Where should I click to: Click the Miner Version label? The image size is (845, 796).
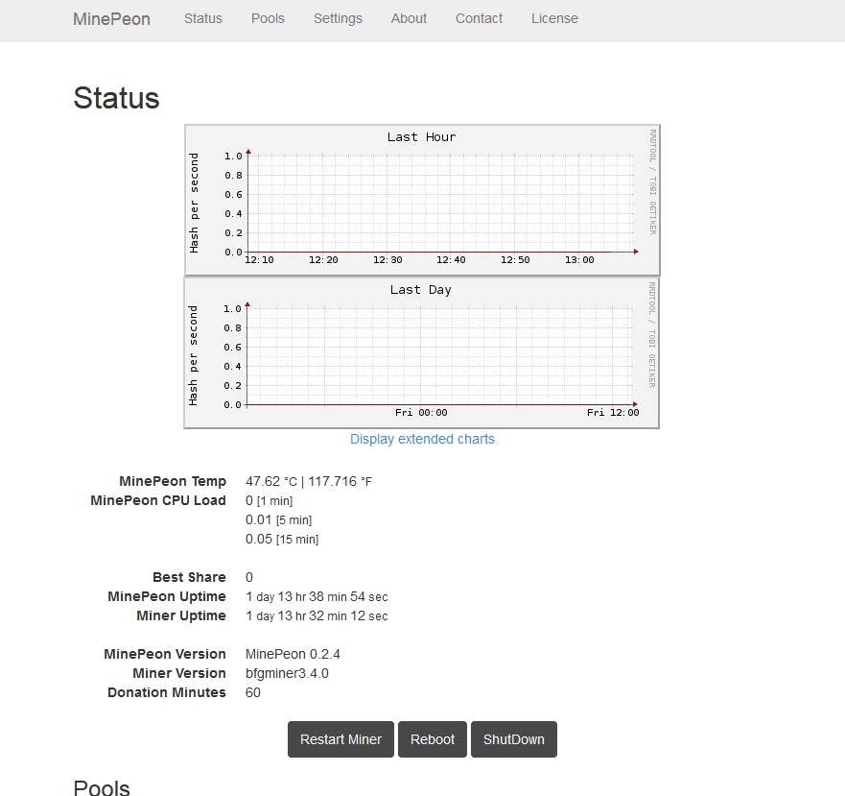point(179,673)
